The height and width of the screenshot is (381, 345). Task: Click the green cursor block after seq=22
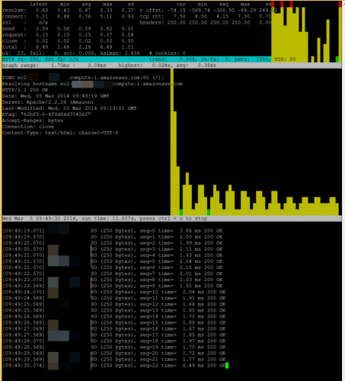tap(227, 366)
